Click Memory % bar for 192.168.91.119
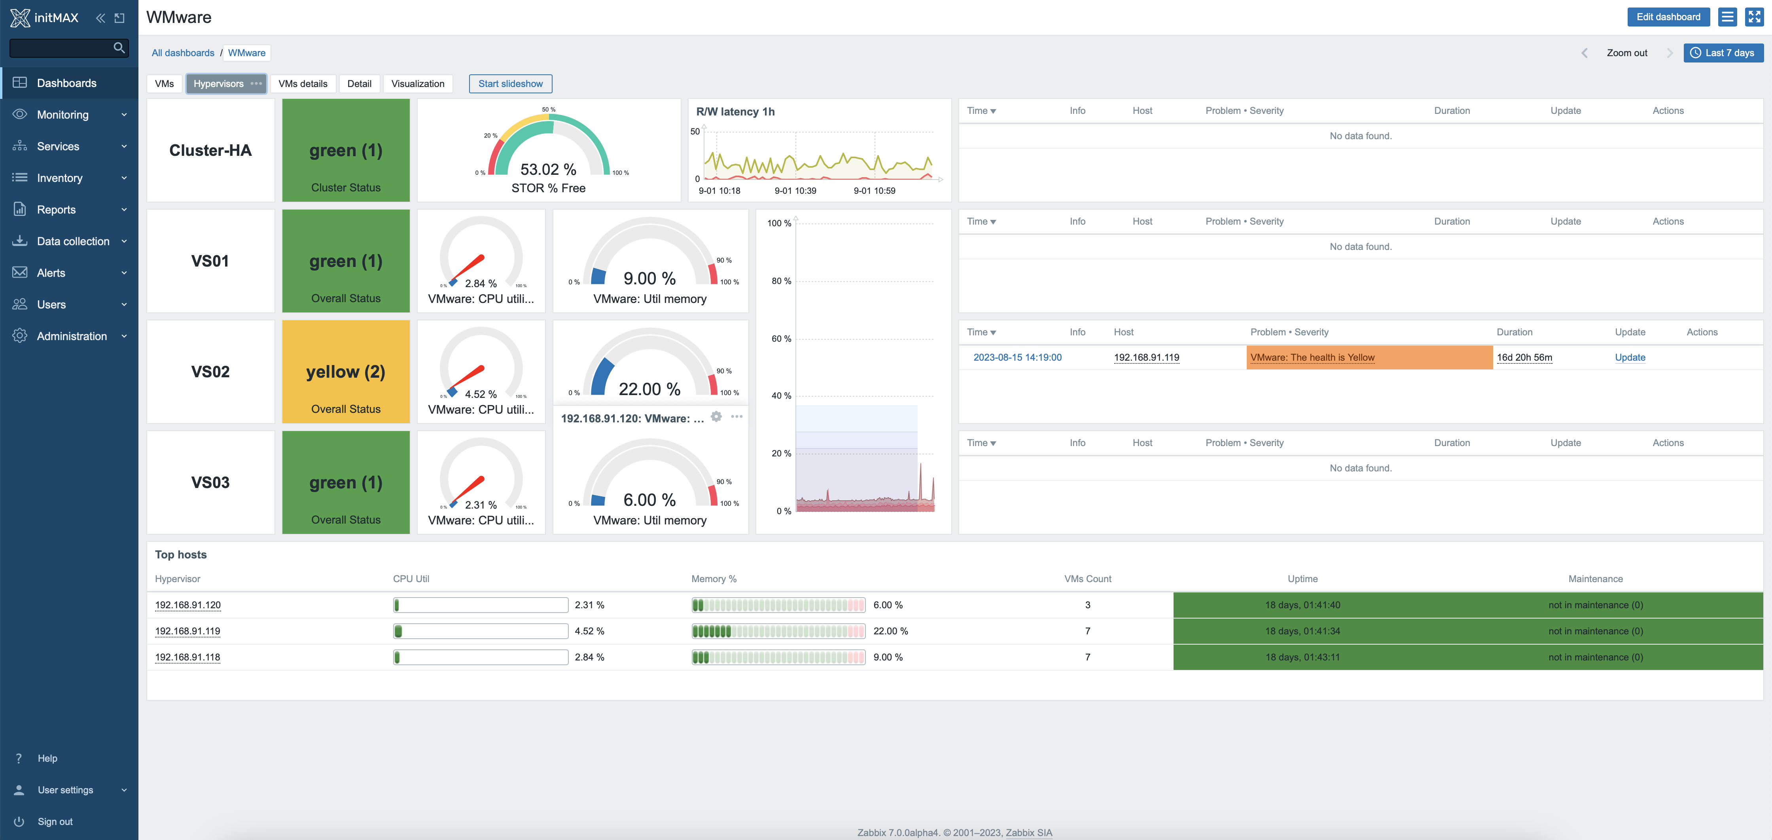1772x840 pixels. [778, 631]
